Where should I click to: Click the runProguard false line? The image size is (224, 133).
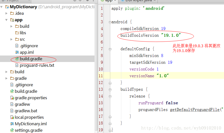(x=158, y=103)
